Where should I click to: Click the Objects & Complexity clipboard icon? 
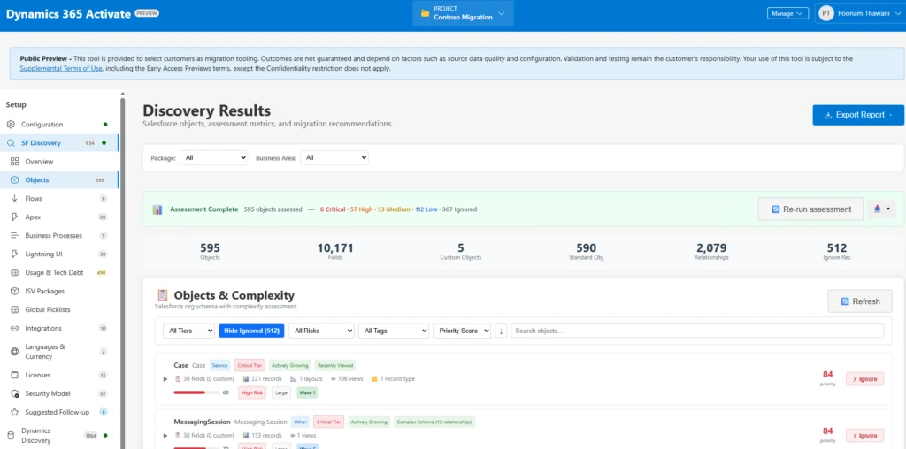(163, 296)
